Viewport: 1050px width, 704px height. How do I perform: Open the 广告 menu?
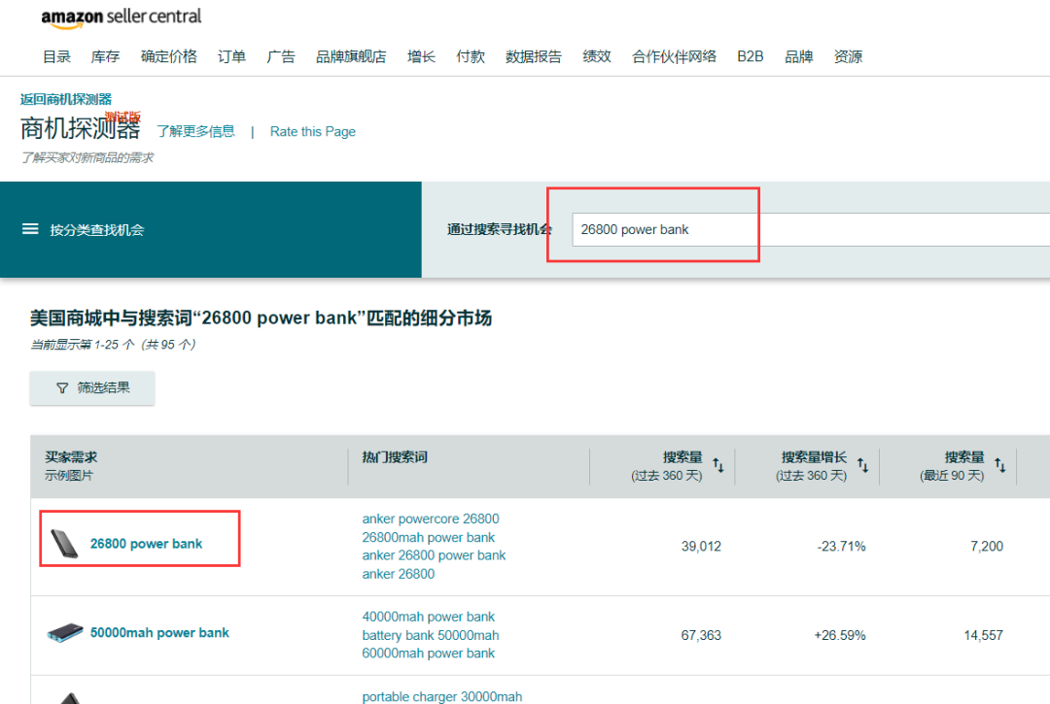pyautogui.click(x=281, y=57)
